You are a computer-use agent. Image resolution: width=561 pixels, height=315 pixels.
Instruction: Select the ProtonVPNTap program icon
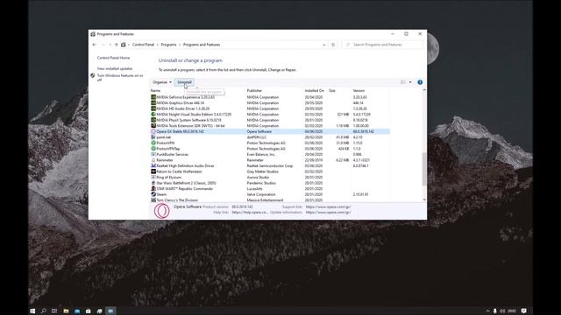click(153, 149)
